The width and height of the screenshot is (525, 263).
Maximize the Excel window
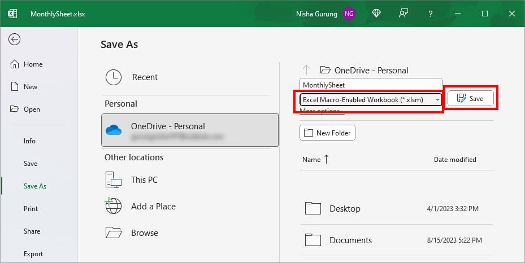coord(484,14)
